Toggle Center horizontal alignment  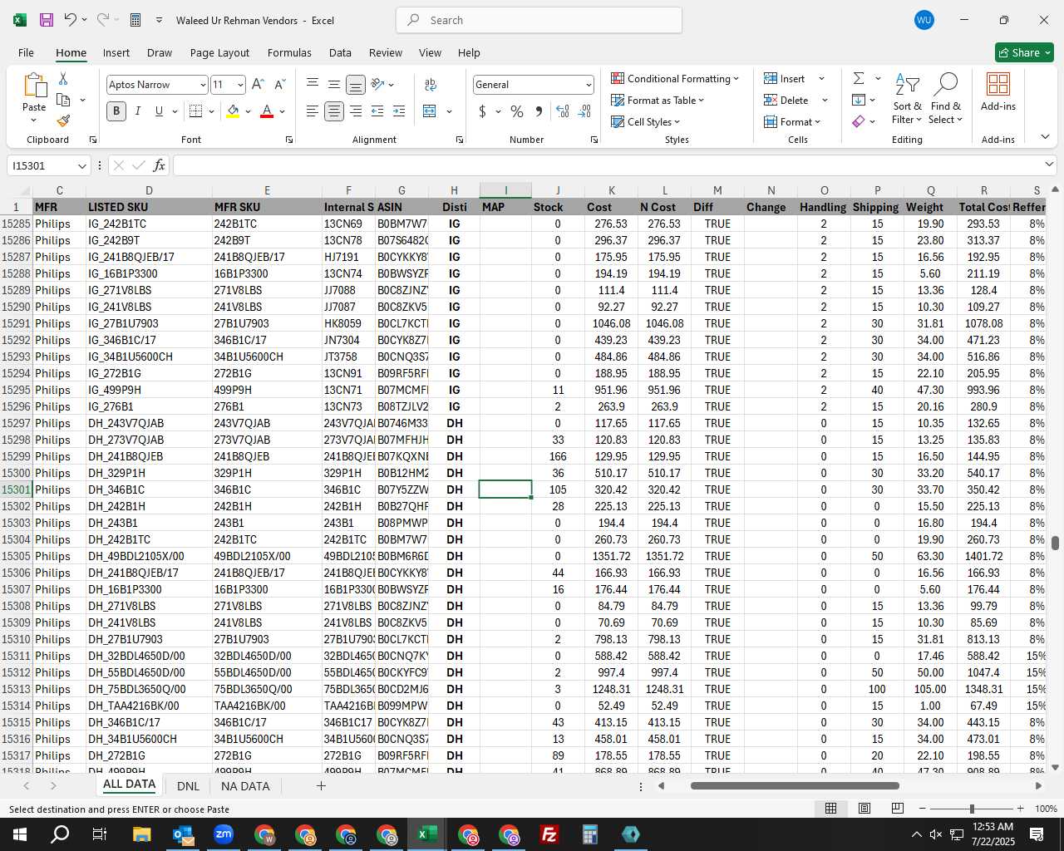(334, 111)
